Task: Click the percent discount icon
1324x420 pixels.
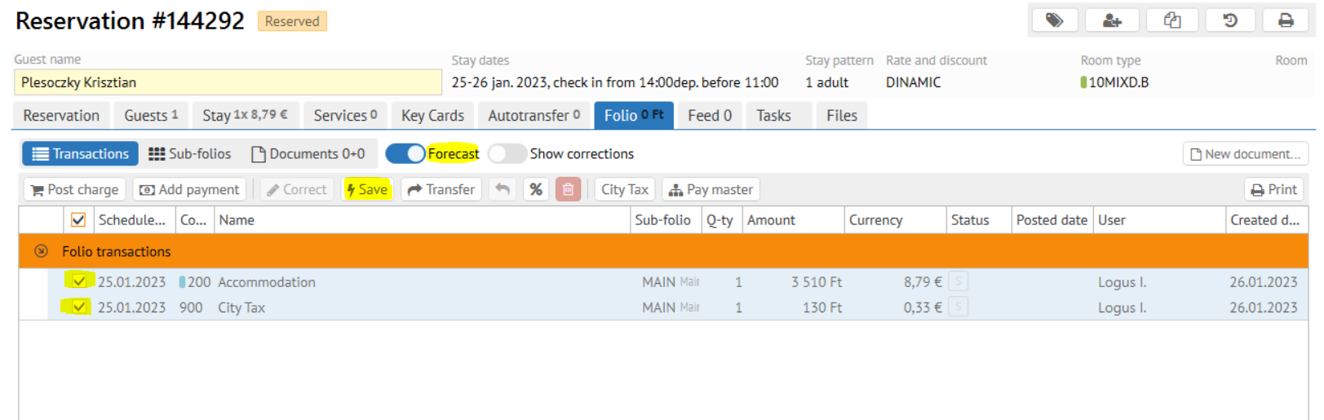Action: click(x=536, y=189)
